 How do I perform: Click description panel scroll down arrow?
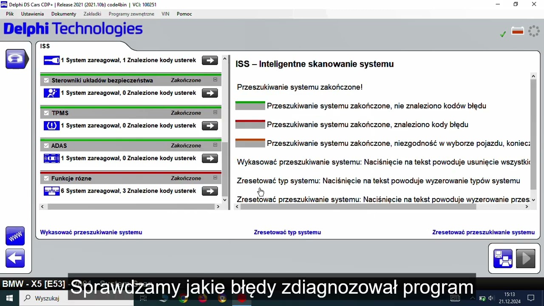533,200
